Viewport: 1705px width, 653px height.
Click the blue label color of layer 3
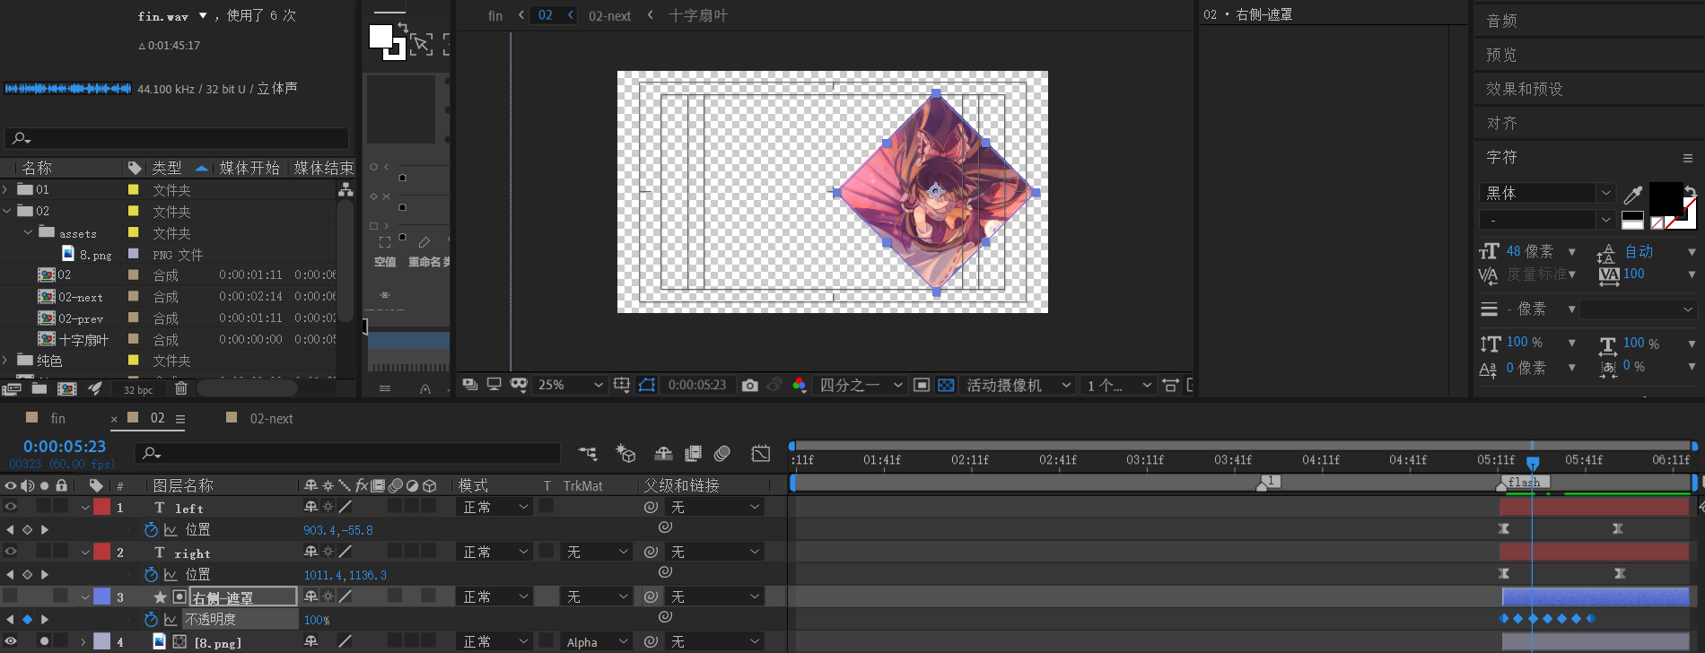102,596
